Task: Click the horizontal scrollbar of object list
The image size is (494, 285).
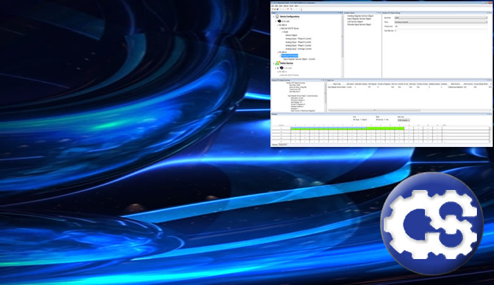Action: coord(408,111)
